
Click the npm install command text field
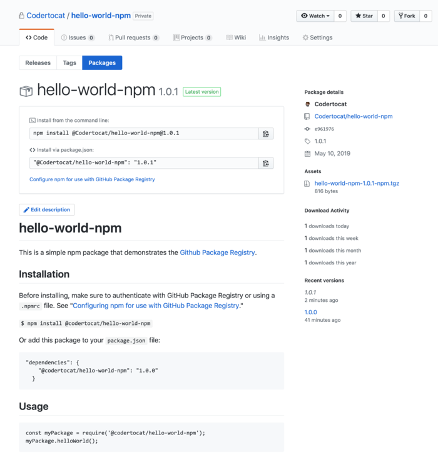pos(144,134)
